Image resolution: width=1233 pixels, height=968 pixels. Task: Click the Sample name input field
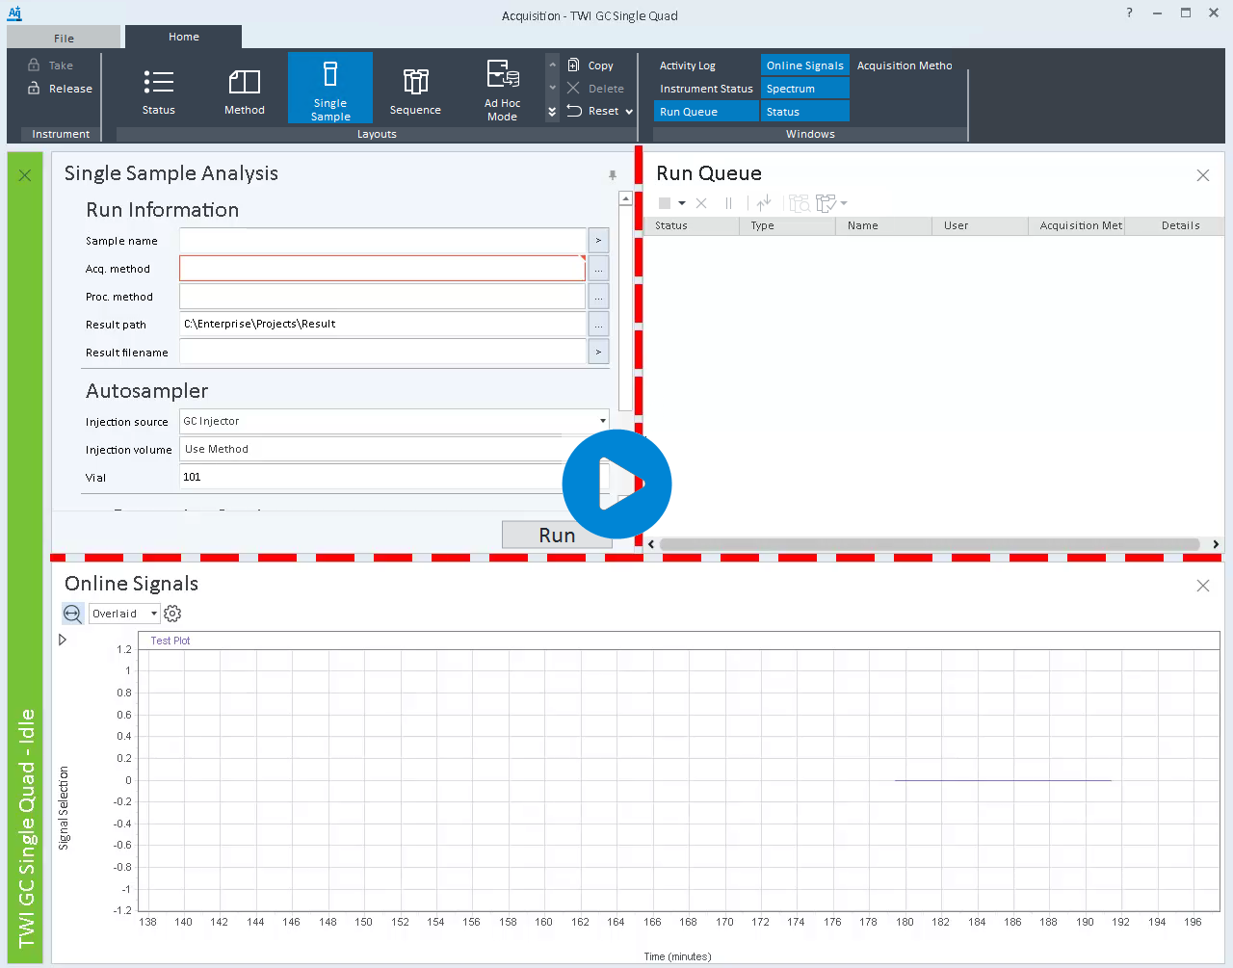[382, 241]
